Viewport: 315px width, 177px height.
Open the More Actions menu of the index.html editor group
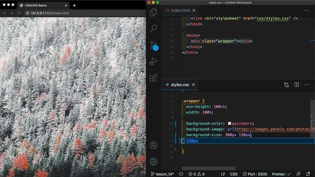click(x=306, y=10)
